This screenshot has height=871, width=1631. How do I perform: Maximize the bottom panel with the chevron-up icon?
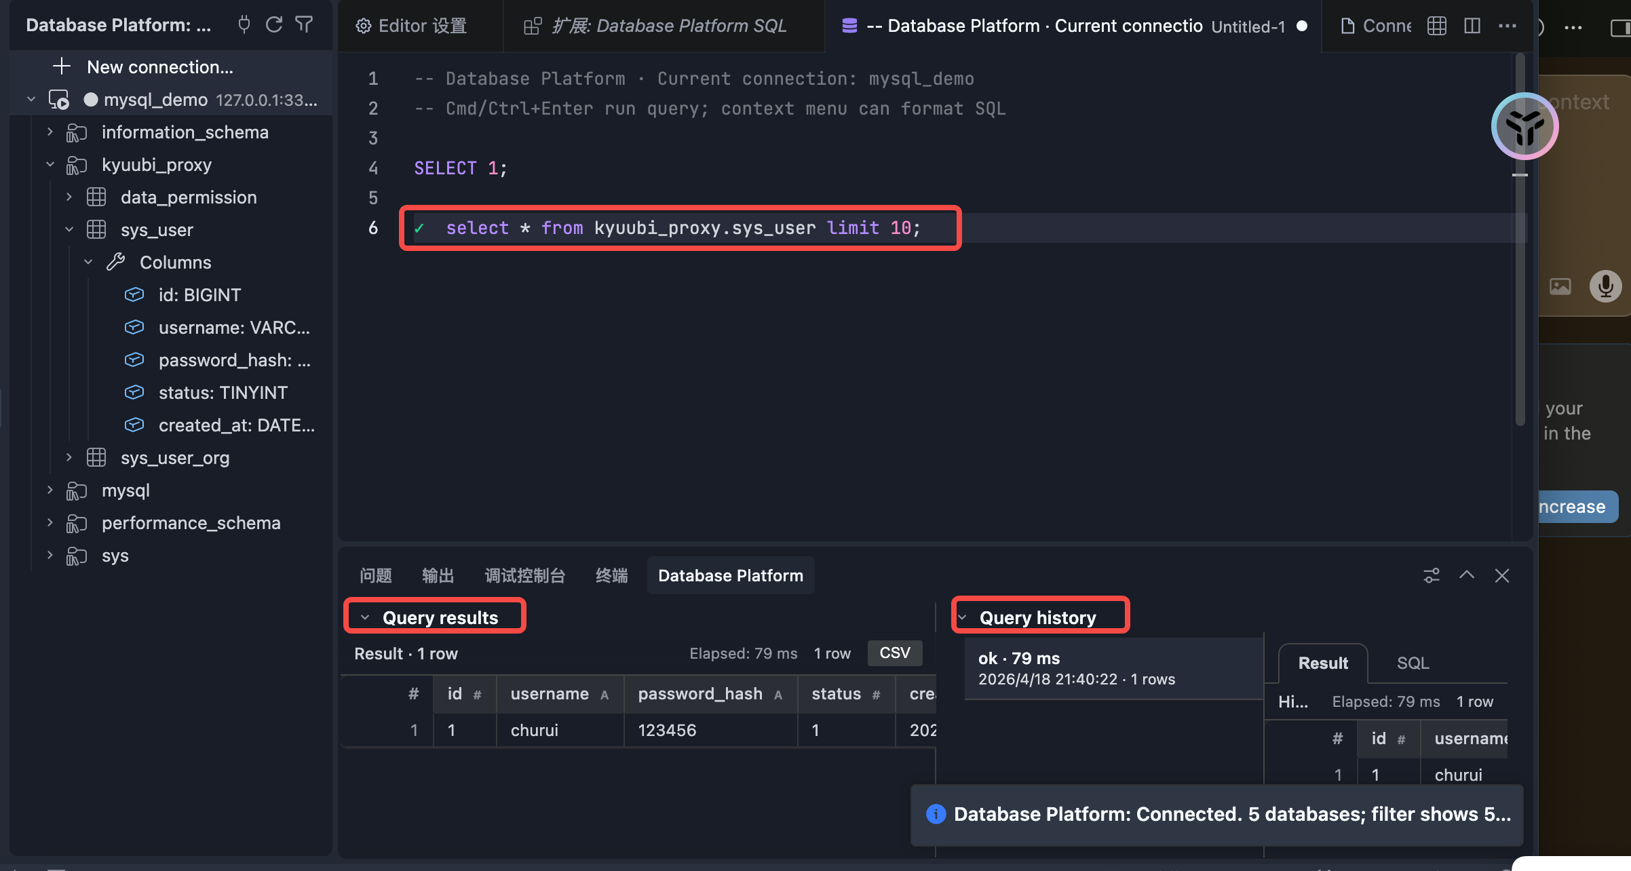pyautogui.click(x=1467, y=575)
